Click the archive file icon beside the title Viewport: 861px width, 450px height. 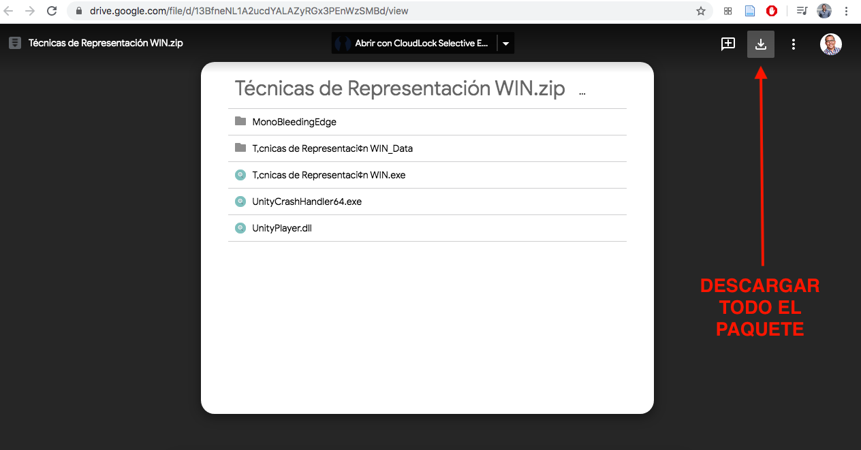click(15, 43)
